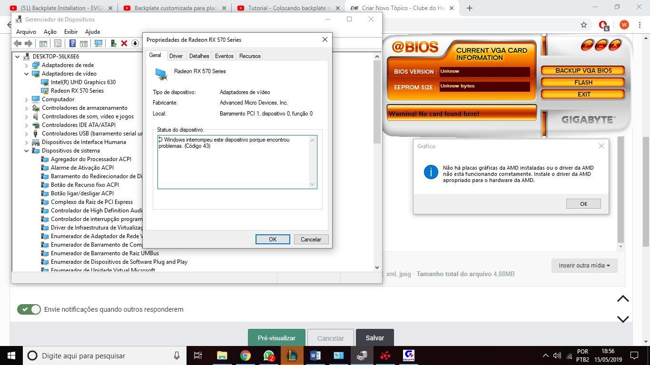Screen dimensions: 650x365
Task: Expand Computador node
Action: click(27, 99)
